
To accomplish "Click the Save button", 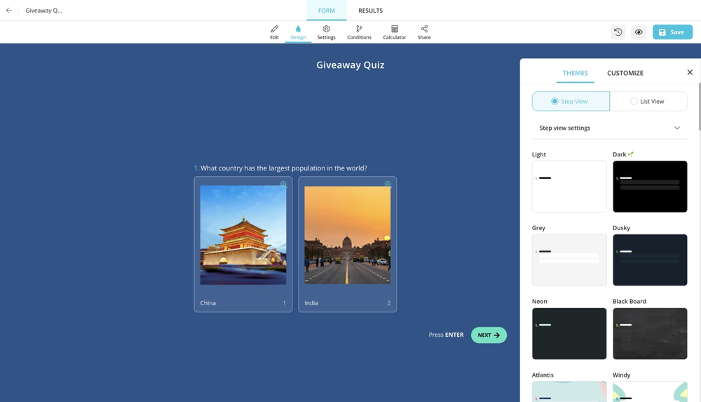I will coord(672,32).
